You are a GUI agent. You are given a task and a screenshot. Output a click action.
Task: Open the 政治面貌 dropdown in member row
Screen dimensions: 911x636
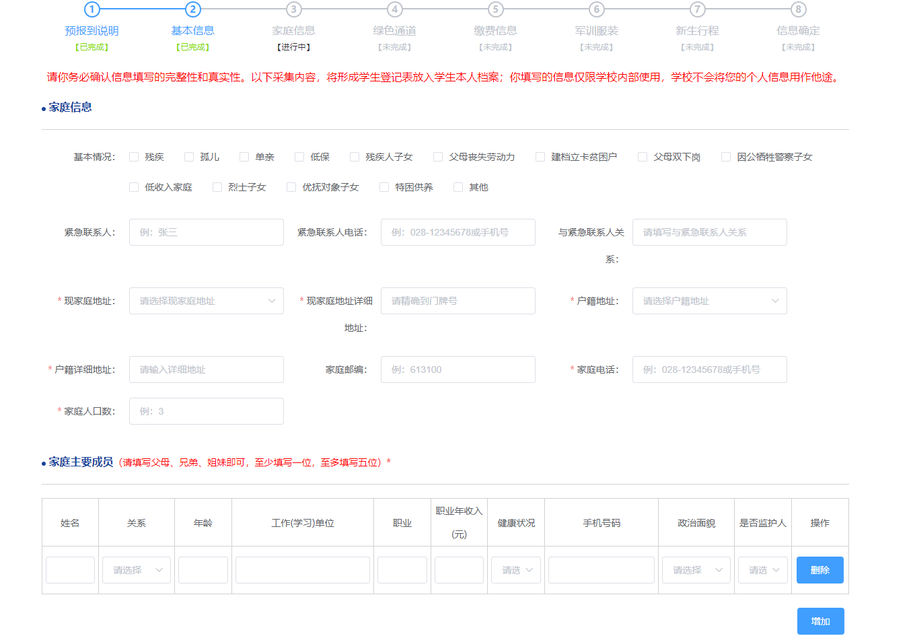coord(696,570)
